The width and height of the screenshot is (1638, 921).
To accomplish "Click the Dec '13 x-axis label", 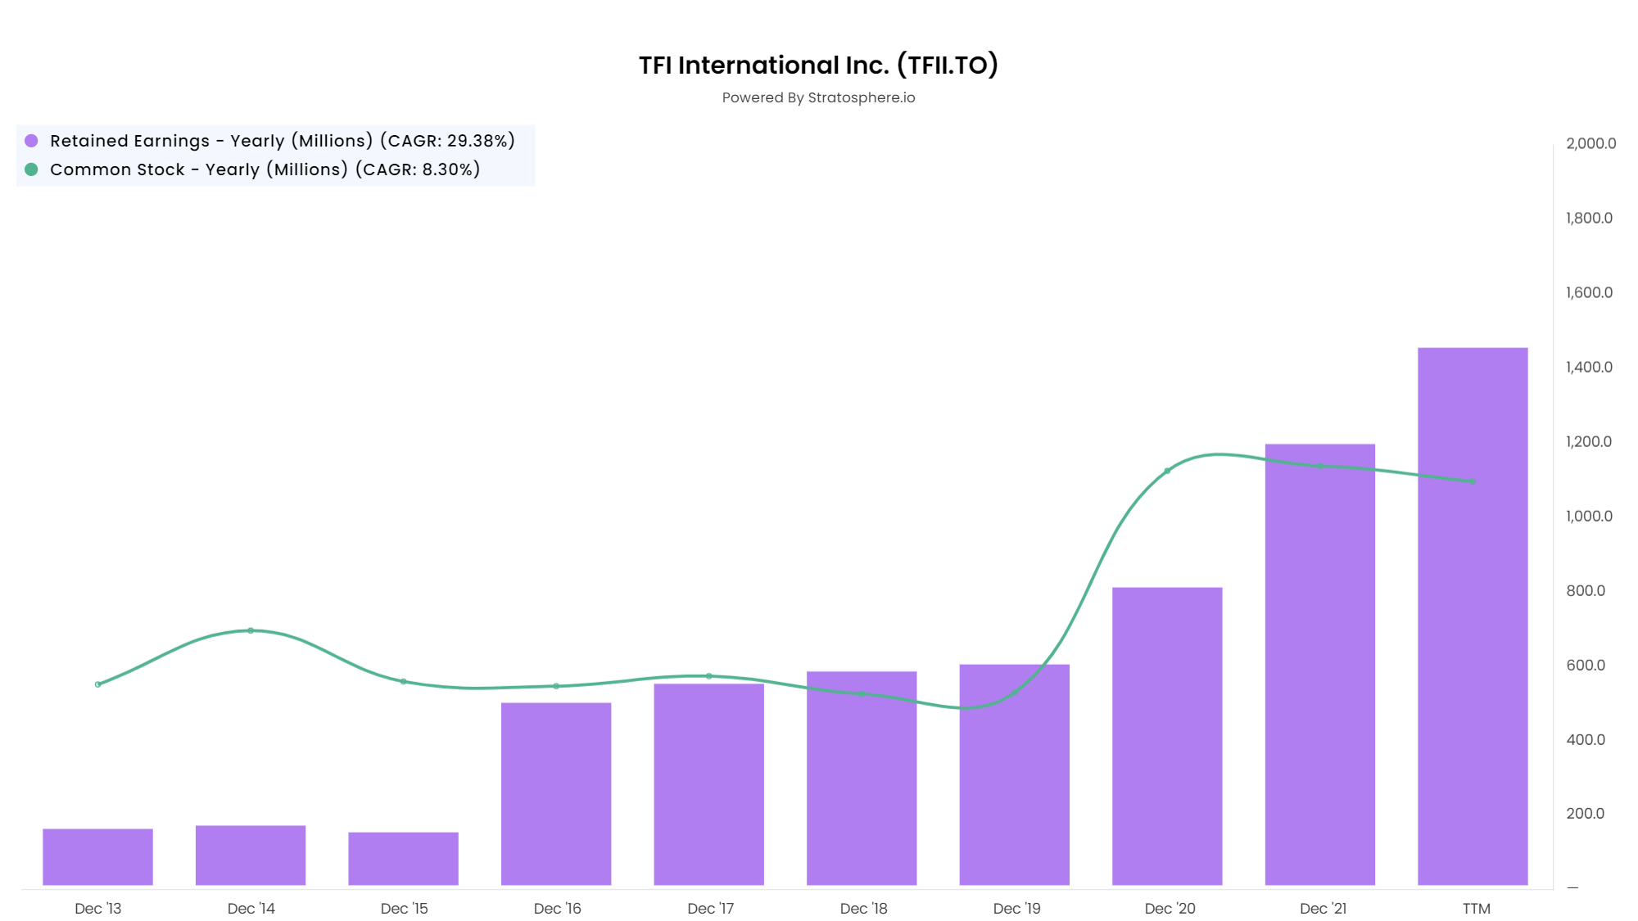I will pyautogui.click(x=97, y=908).
